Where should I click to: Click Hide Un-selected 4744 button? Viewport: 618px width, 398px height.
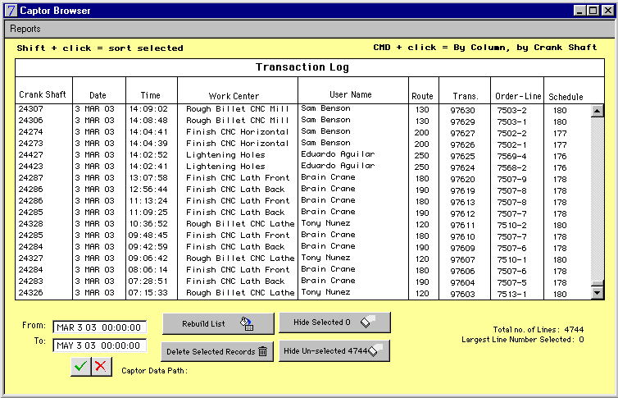pyautogui.click(x=334, y=351)
